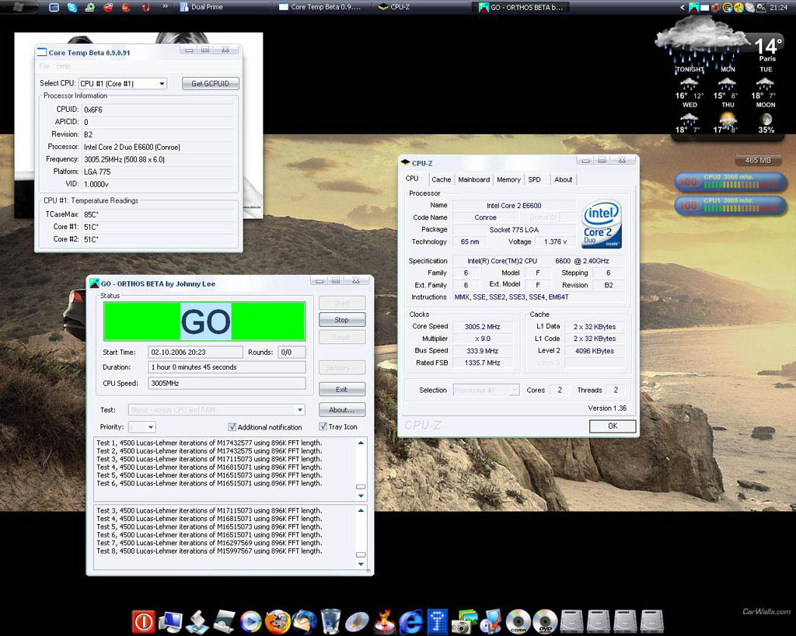This screenshot has width=796, height=636.
Task: Click the Core Temp title bar icon
Action: point(42,52)
